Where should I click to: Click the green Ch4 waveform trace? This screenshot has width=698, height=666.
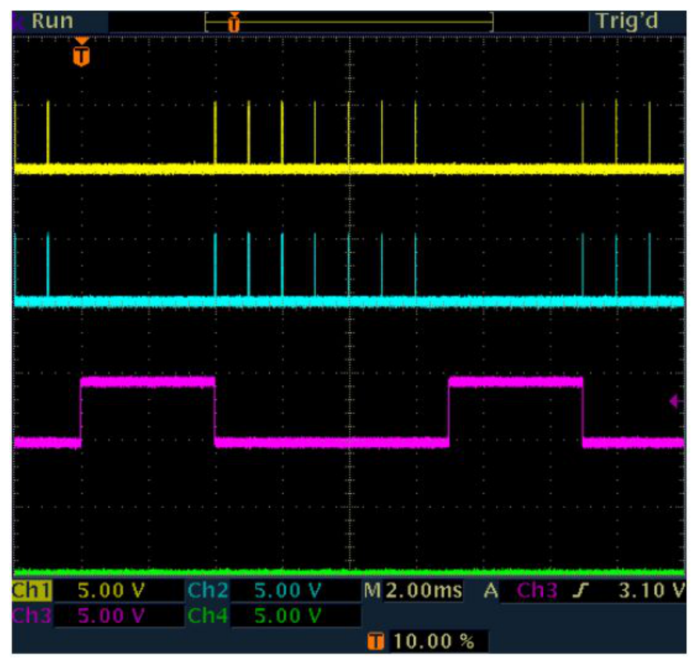point(349,572)
